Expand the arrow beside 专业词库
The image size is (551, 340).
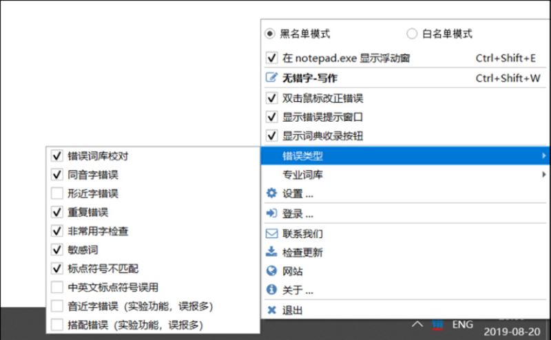543,174
